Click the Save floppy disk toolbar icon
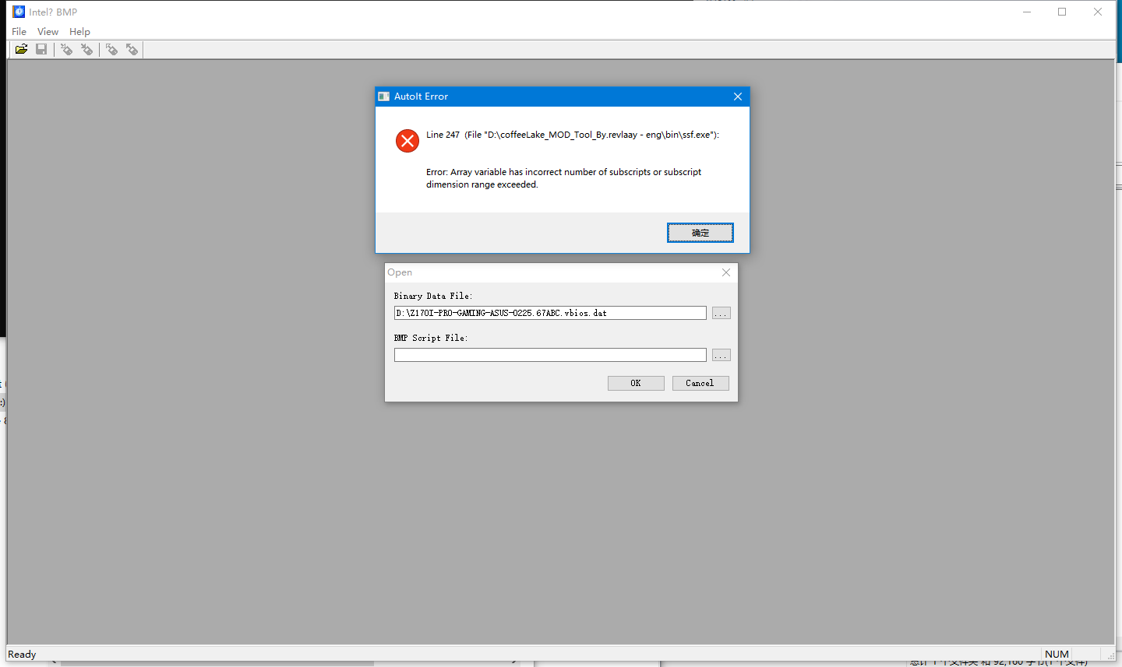Viewport: 1122px width, 667px height. pyautogui.click(x=41, y=50)
